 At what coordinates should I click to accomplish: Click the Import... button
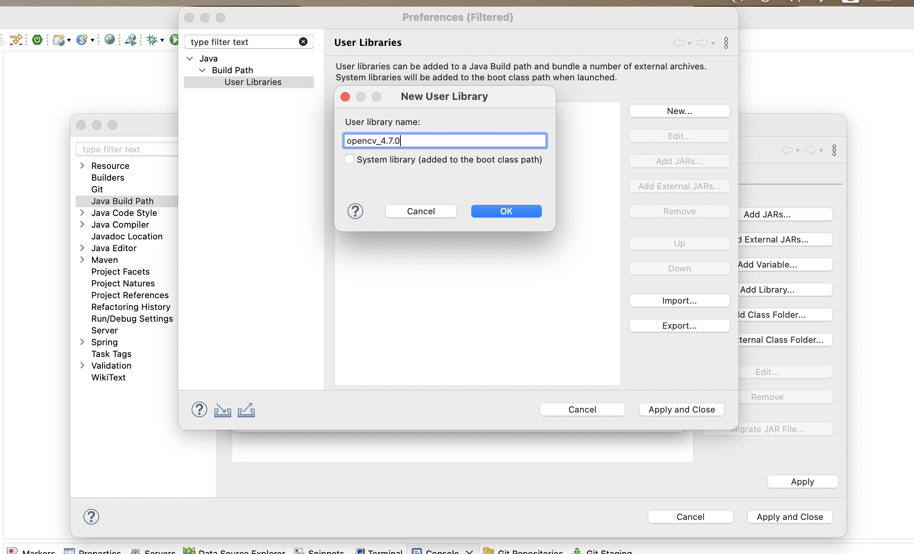pyautogui.click(x=679, y=301)
